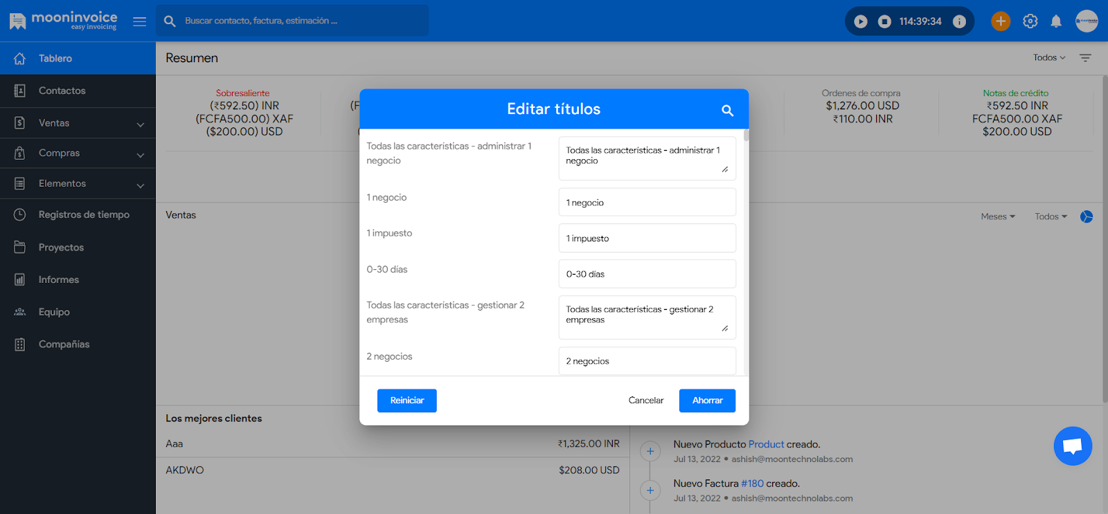The width and height of the screenshot is (1108, 514).
Task: Edit the '1 impuesto' title field
Action: point(647,238)
